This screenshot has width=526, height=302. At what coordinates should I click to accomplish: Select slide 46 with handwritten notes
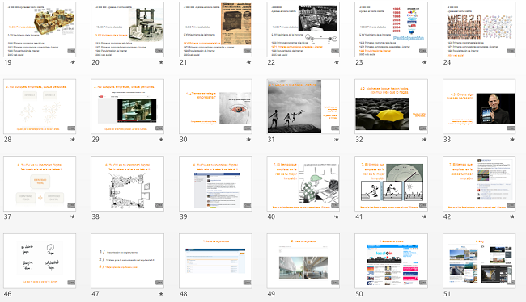(x=40, y=261)
